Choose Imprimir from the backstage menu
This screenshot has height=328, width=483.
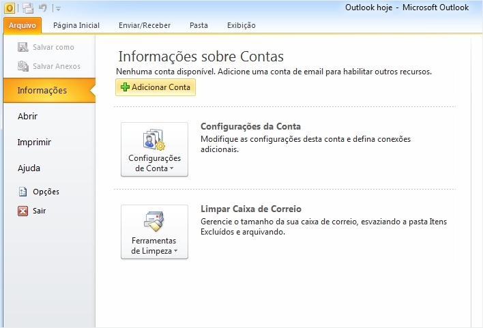(x=34, y=142)
